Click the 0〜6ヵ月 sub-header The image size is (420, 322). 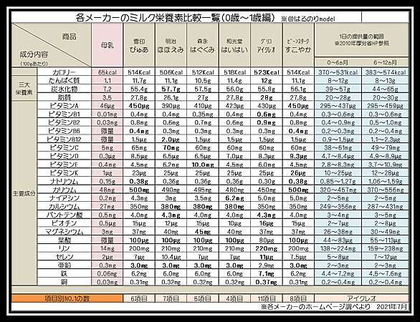point(338,62)
